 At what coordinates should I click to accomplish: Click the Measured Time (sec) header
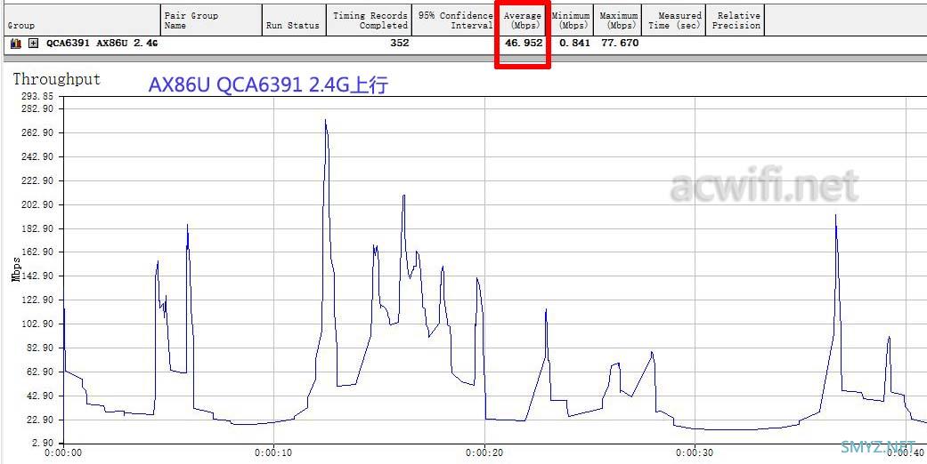(x=674, y=20)
